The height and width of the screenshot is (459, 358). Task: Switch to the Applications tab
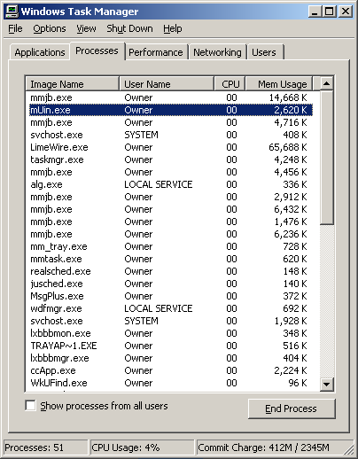[40, 52]
